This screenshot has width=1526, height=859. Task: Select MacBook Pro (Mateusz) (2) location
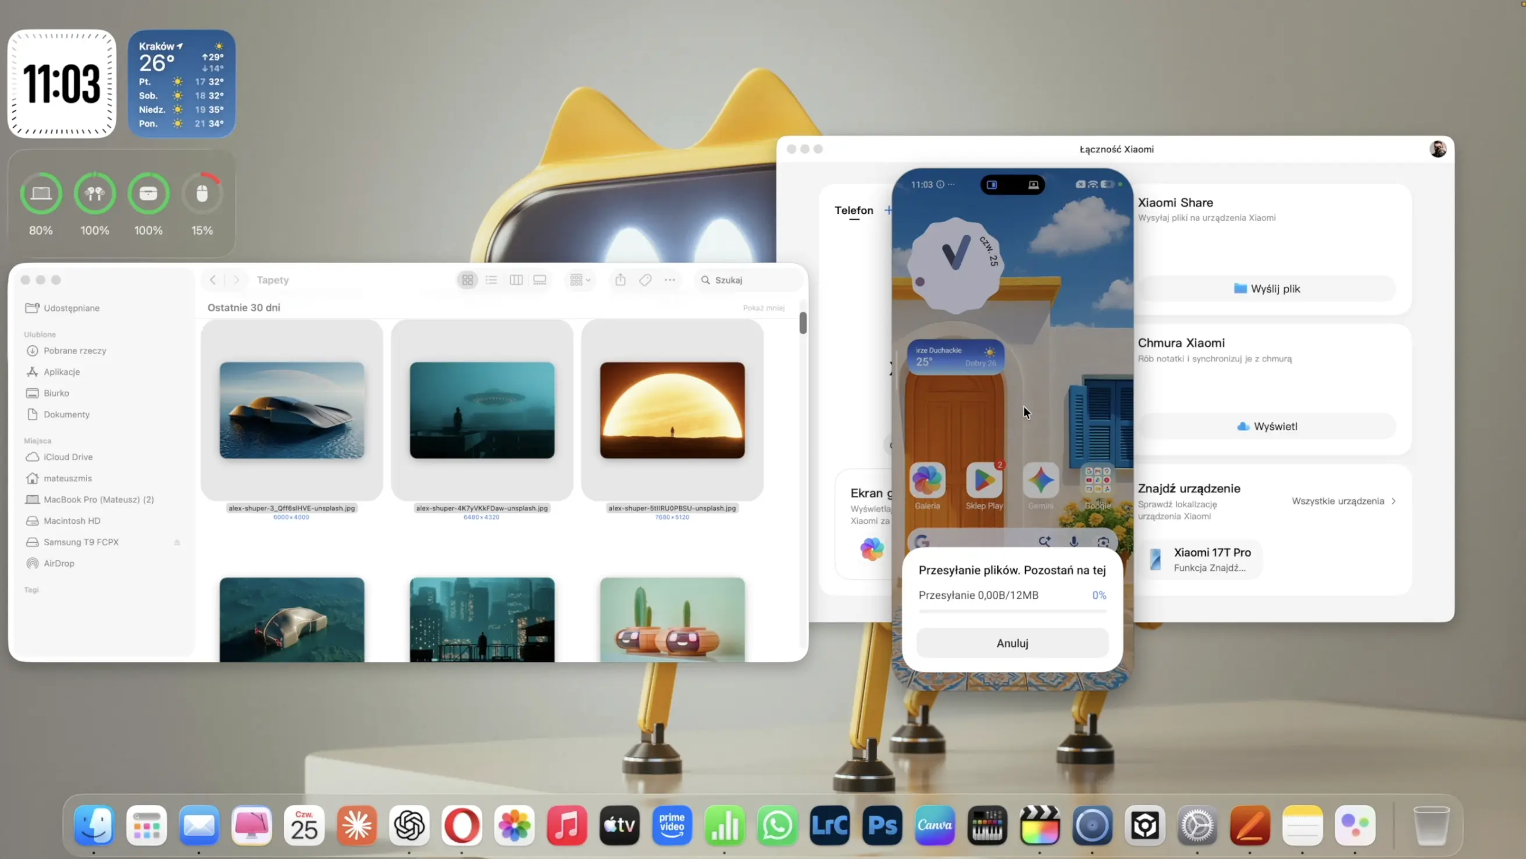[x=98, y=500]
